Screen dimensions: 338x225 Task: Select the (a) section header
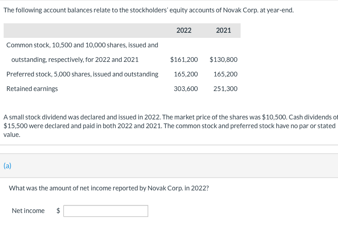pos(7,166)
